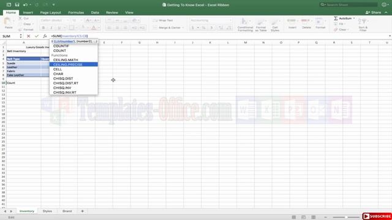Click the Fill down icon

pos(336,24)
